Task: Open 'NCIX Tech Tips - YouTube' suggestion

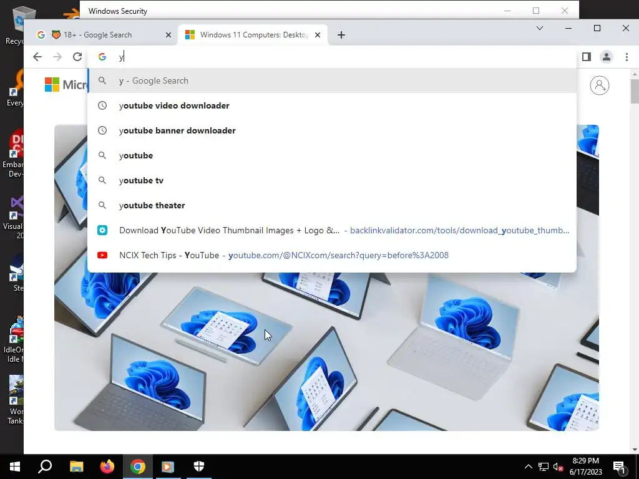Action: pyautogui.click(x=332, y=255)
